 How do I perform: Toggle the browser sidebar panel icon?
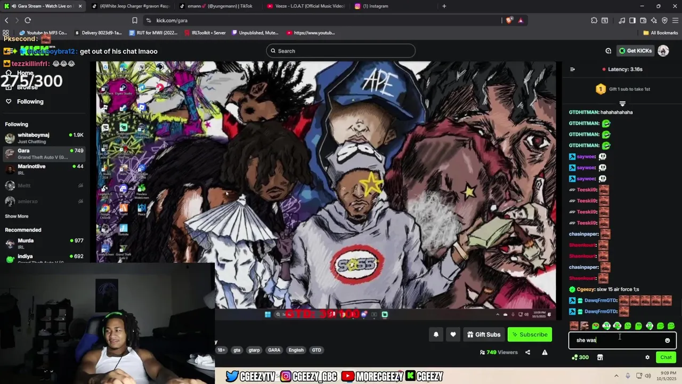tap(632, 20)
